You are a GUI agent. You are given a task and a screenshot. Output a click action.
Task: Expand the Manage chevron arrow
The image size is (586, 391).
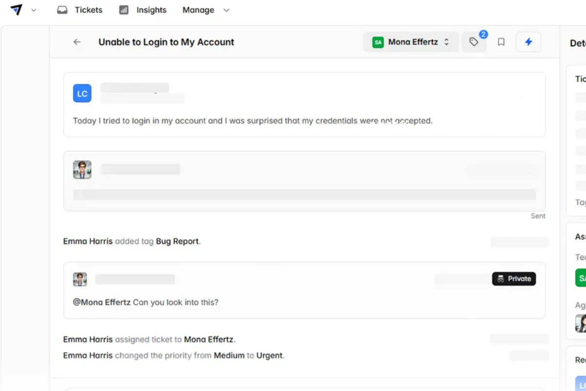[226, 10]
